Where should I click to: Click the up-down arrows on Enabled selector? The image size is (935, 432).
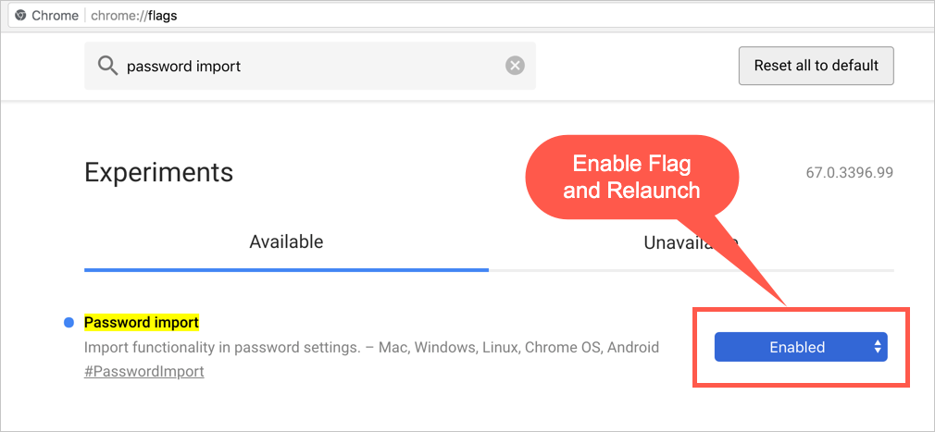[877, 348]
